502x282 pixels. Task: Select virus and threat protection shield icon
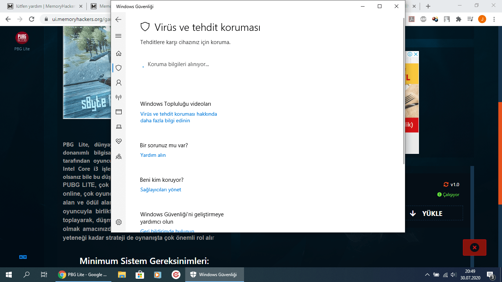(118, 68)
